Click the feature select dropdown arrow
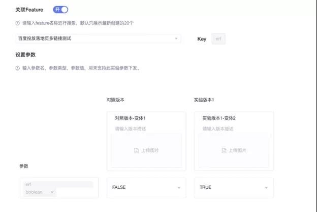This screenshot has height=212, width=317. click(x=176, y=38)
